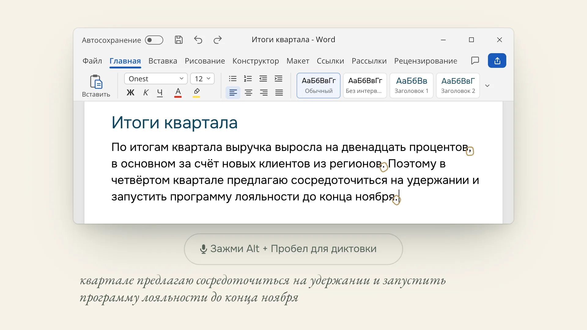
Task: Select the Главная tab
Action: click(x=125, y=61)
